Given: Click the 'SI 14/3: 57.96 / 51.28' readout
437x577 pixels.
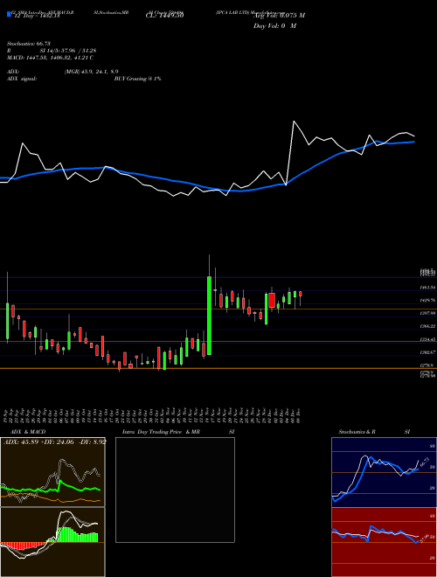Looking at the screenshot, I should [x=68, y=51].
